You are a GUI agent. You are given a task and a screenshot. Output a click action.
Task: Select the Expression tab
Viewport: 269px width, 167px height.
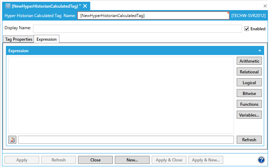pos(47,39)
